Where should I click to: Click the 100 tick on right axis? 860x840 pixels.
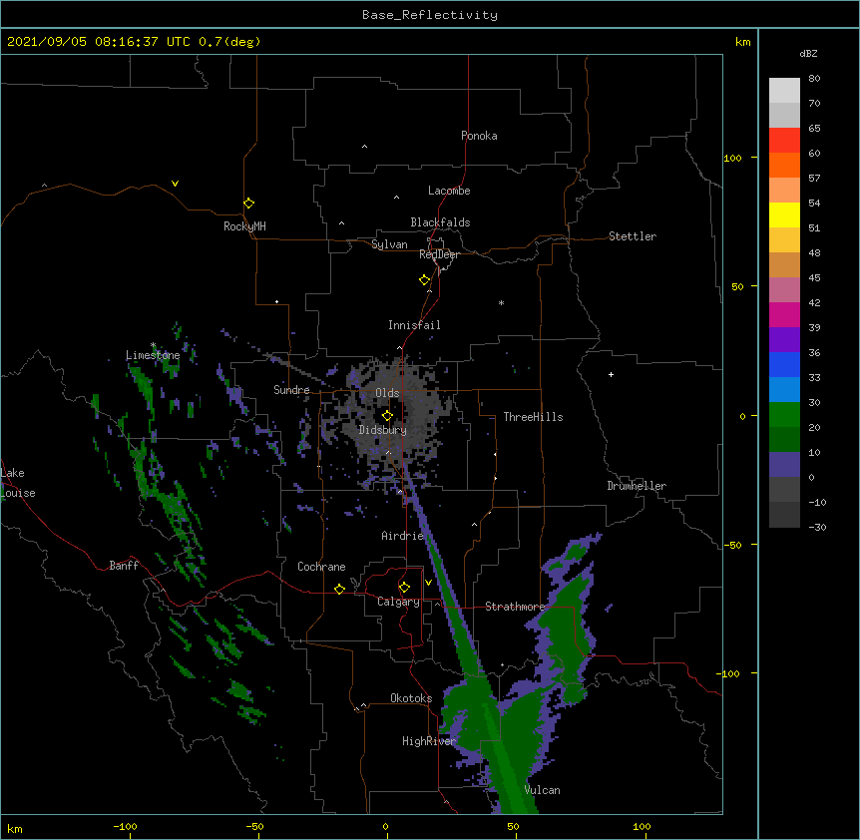click(732, 158)
